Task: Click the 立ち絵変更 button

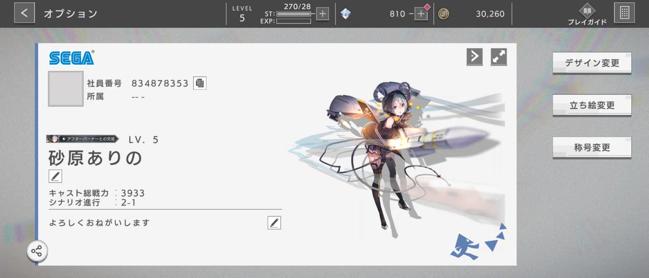Action: (592, 105)
